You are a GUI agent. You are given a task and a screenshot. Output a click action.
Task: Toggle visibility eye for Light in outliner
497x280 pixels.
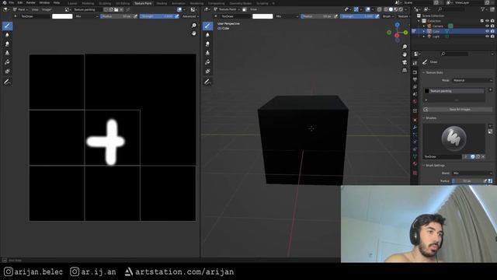(x=487, y=37)
